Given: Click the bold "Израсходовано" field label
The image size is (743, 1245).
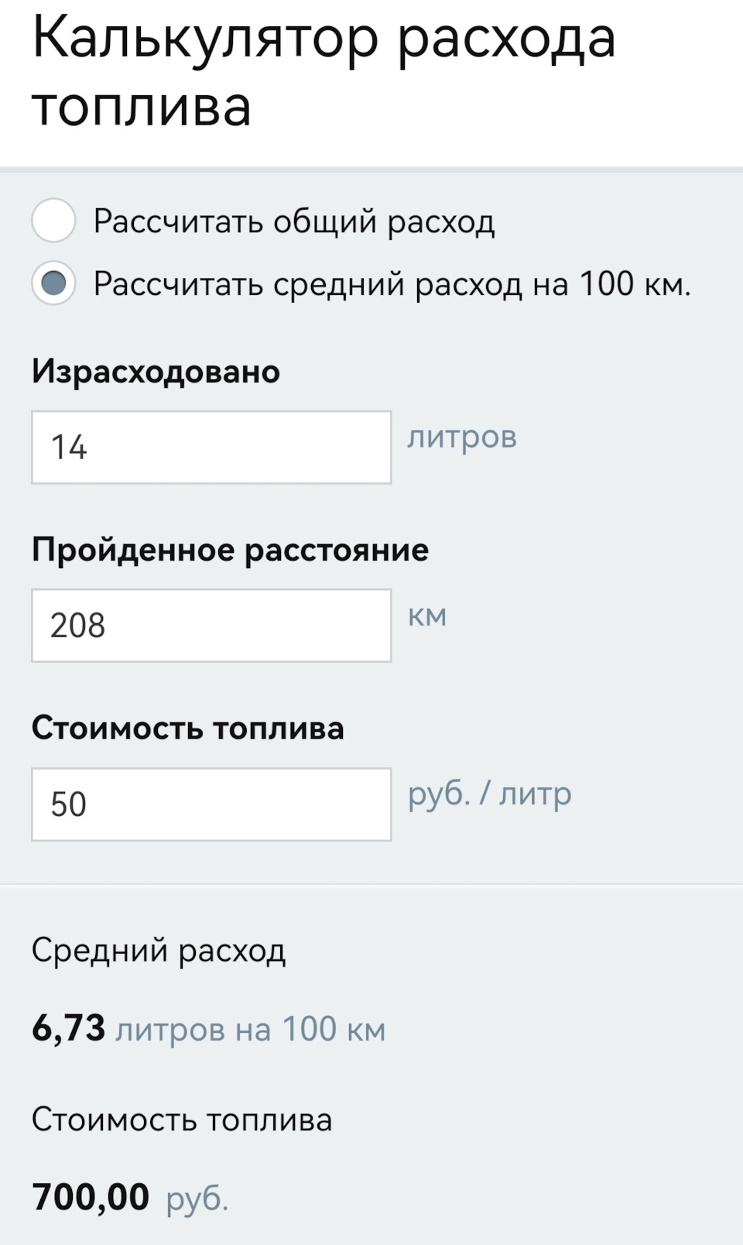Looking at the screenshot, I should point(156,372).
